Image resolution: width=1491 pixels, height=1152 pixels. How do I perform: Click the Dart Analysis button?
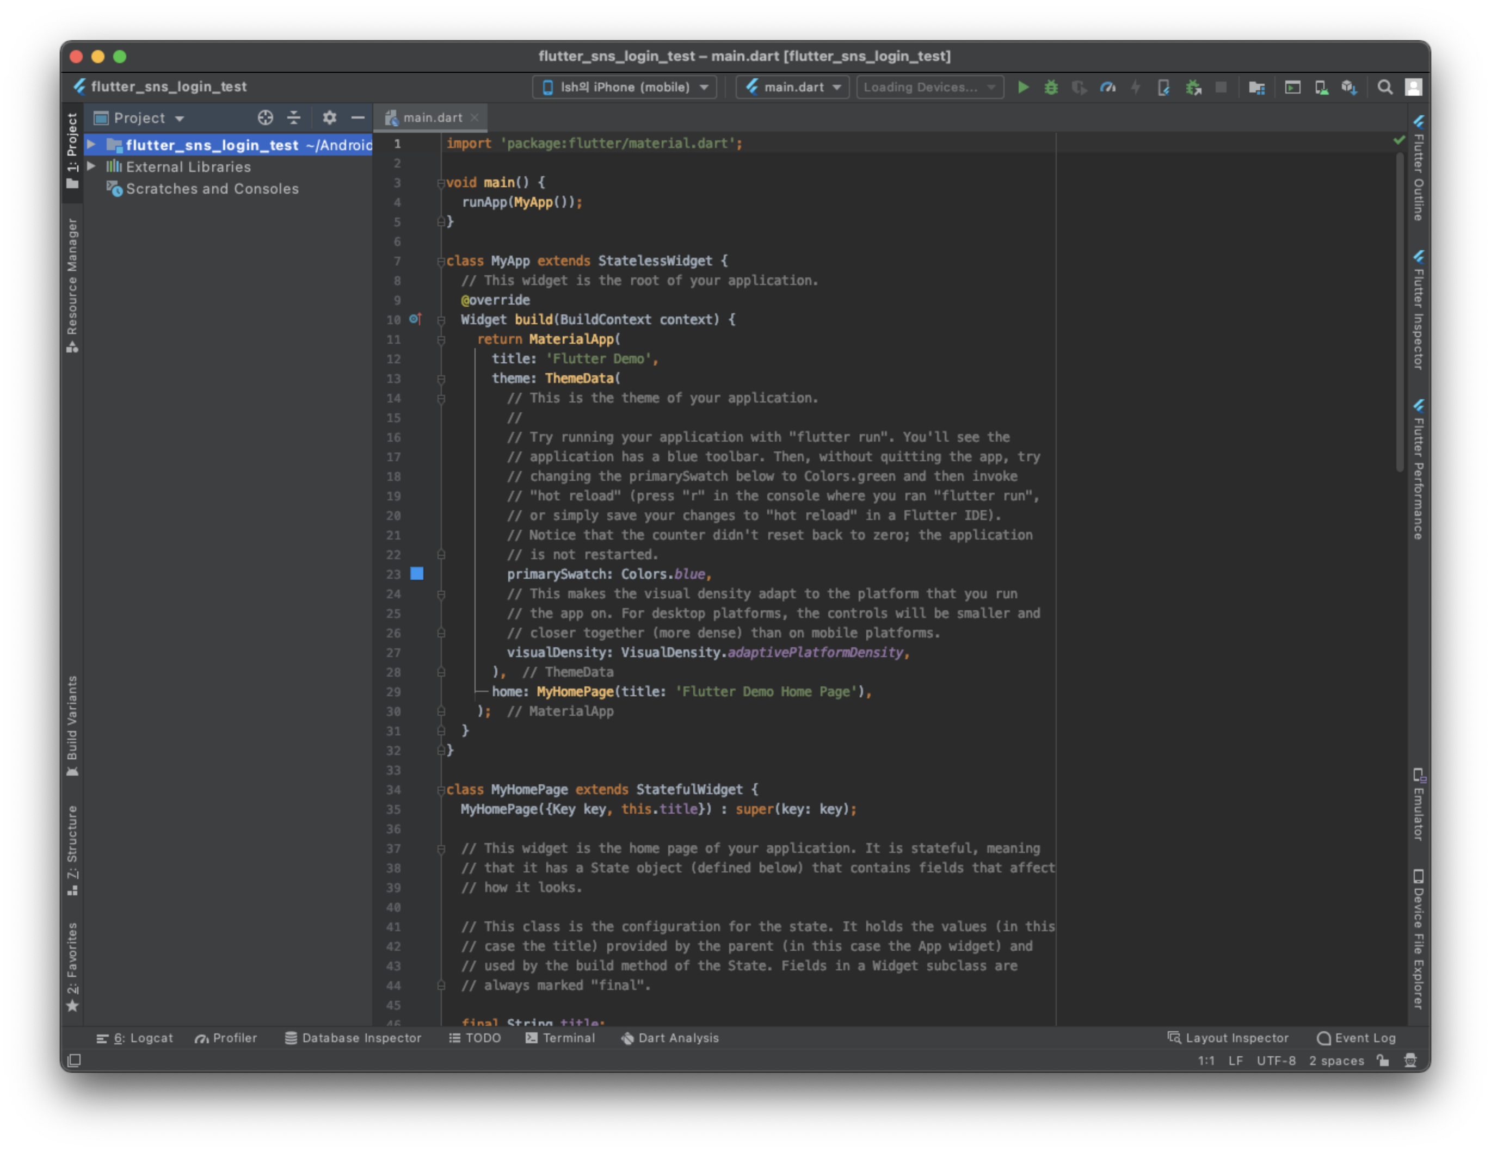click(x=670, y=1038)
